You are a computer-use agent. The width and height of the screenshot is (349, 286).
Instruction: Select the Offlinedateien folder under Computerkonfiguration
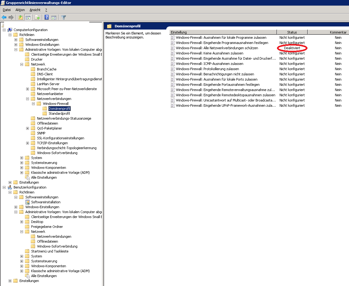point(47,123)
